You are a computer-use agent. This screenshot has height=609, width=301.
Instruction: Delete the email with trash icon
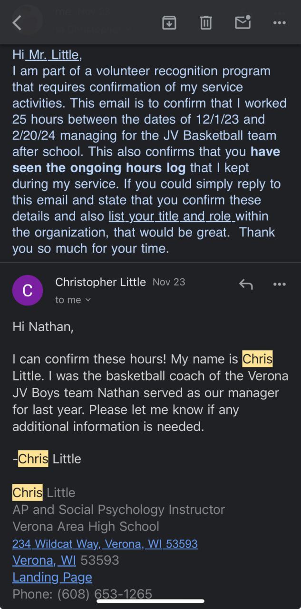point(206,22)
